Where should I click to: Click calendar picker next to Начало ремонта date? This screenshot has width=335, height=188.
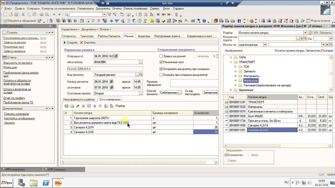[111, 81]
